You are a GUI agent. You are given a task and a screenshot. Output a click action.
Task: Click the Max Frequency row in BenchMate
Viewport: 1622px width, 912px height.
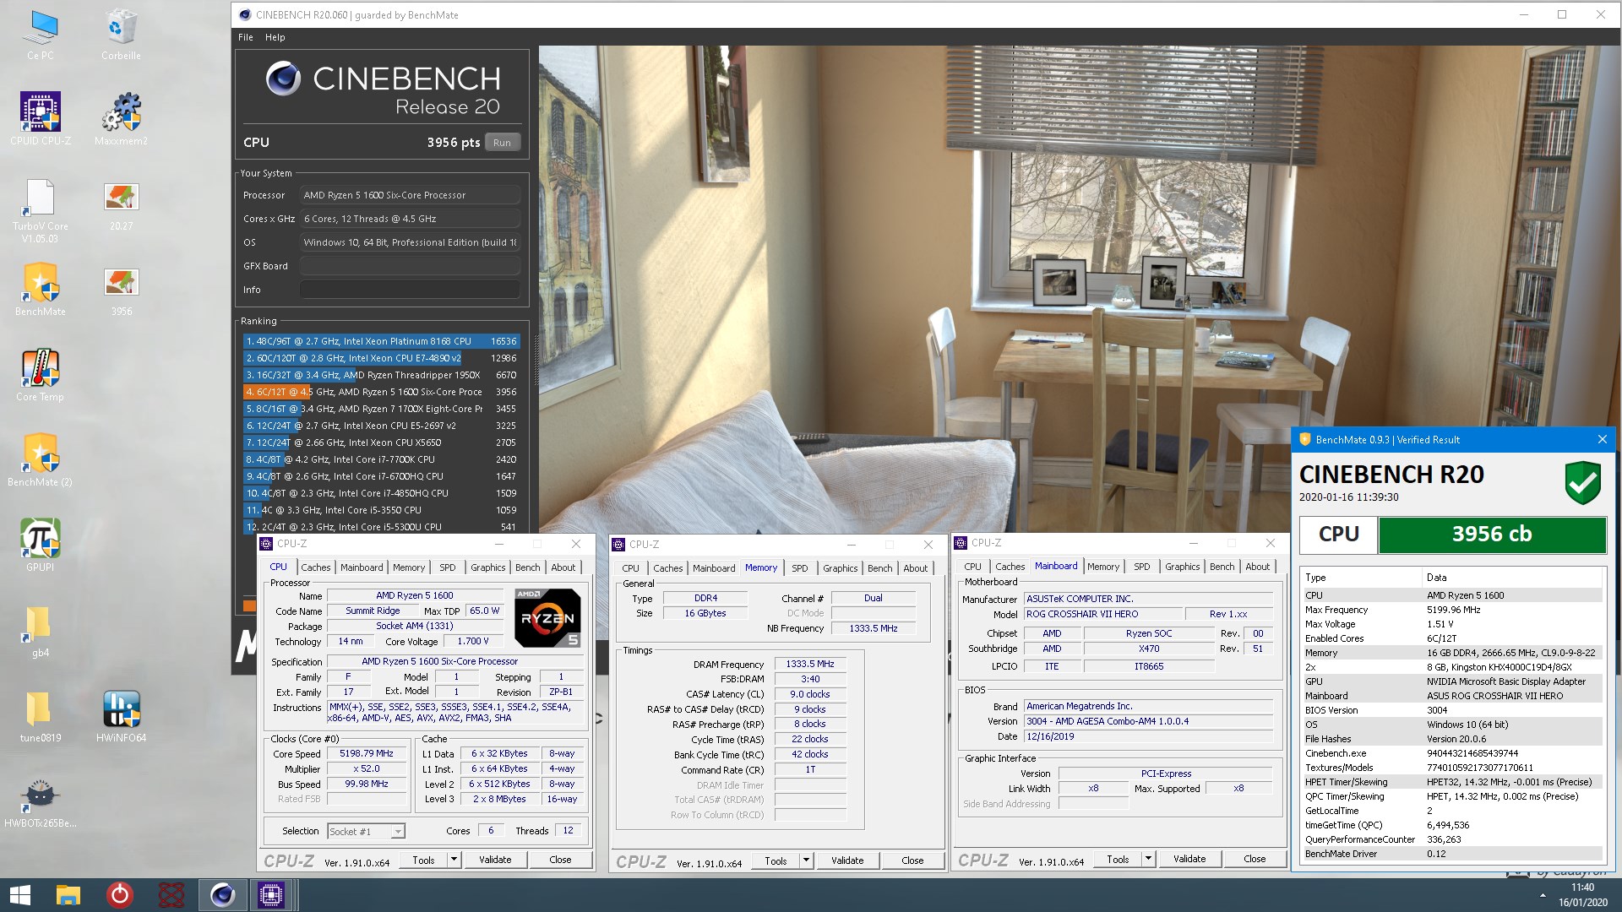coord(1451,610)
